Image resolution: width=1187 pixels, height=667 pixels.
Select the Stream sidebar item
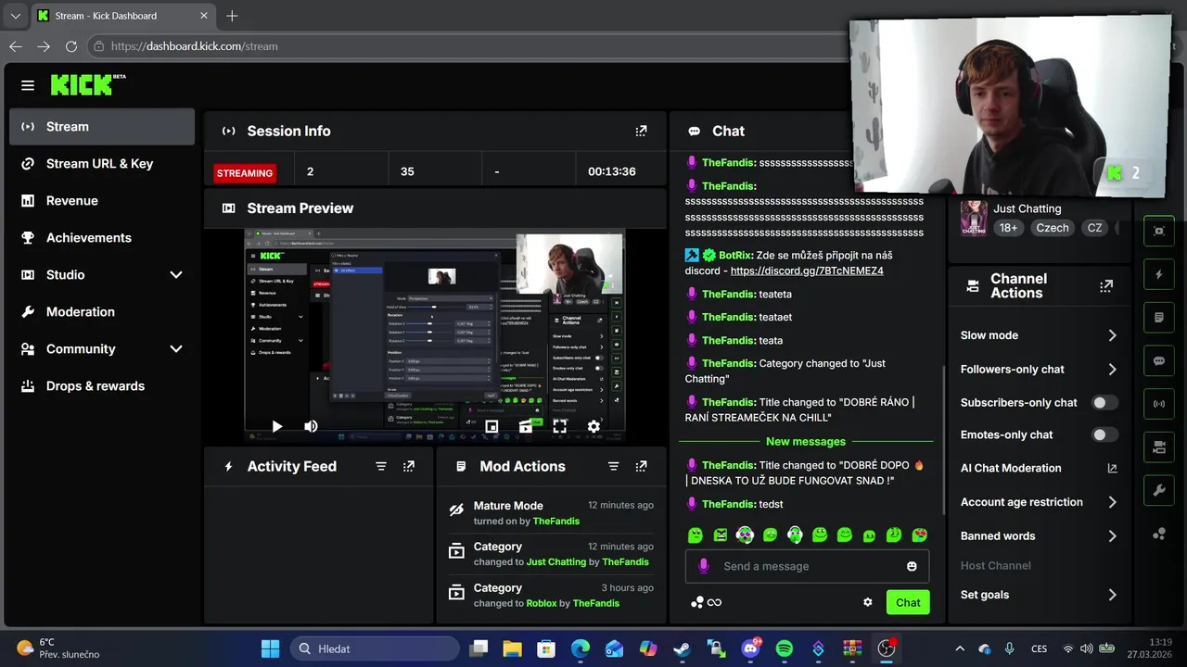102,127
